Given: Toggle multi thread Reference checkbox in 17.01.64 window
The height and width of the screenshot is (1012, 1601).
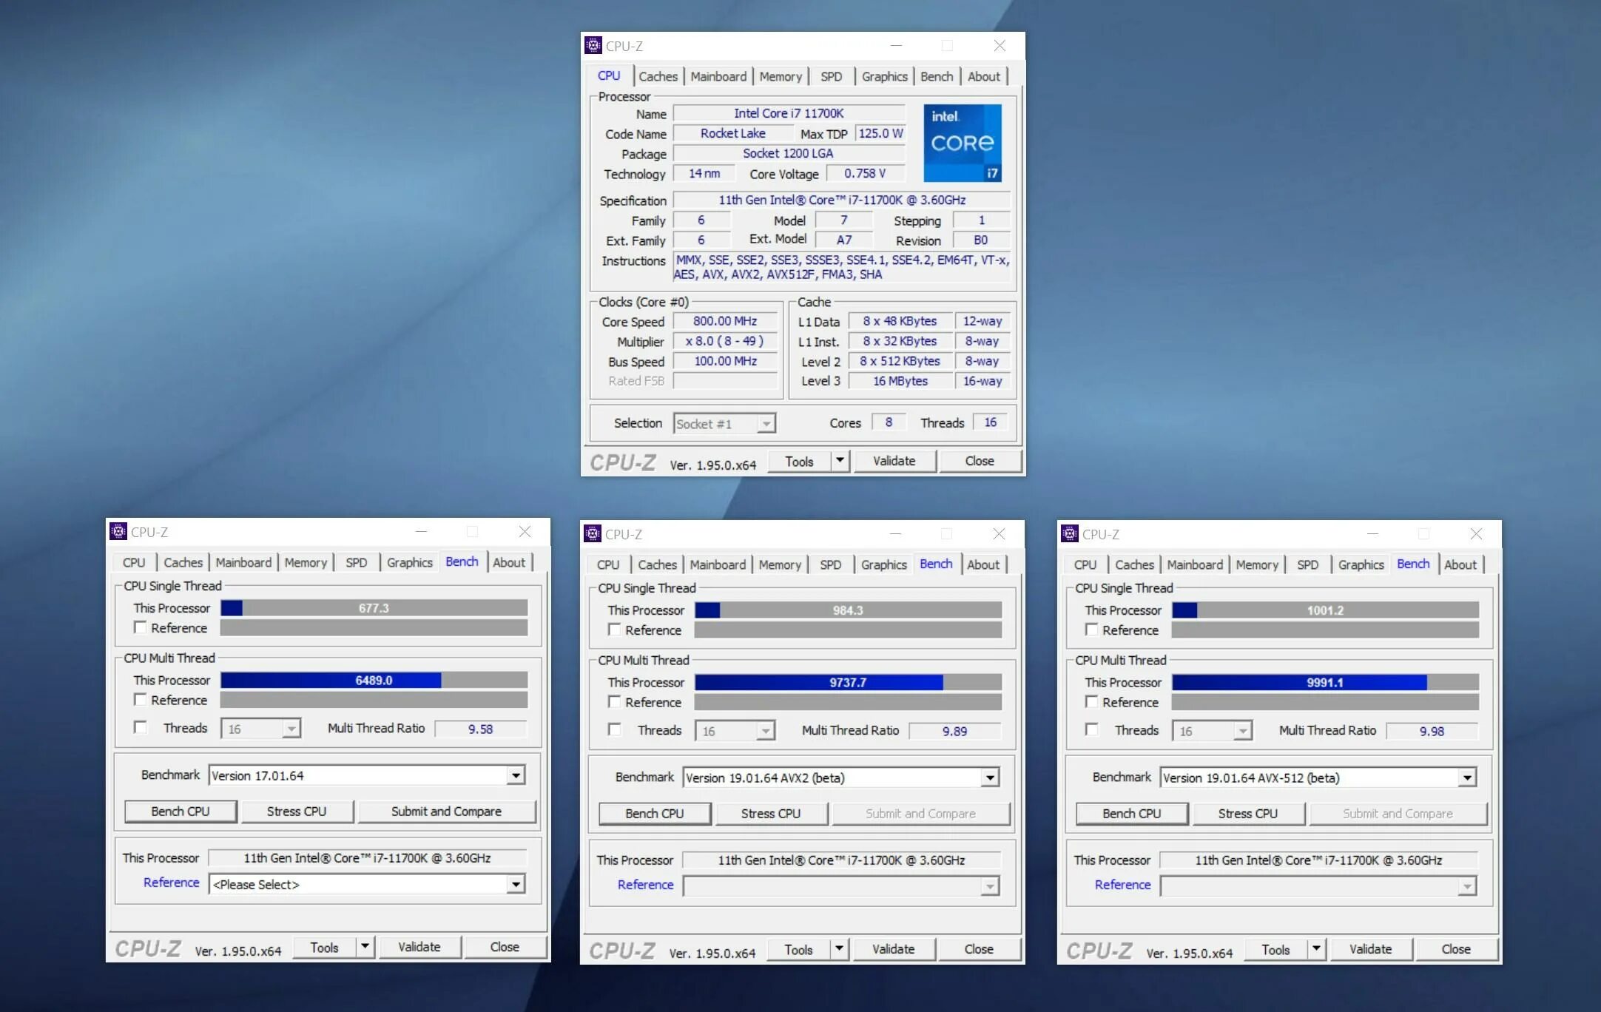Looking at the screenshot, I should pos(140,699).
